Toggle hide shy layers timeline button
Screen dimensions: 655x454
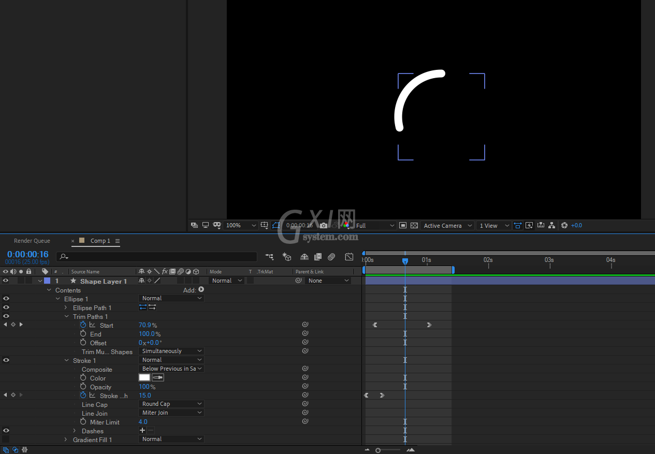coord(304,256)
